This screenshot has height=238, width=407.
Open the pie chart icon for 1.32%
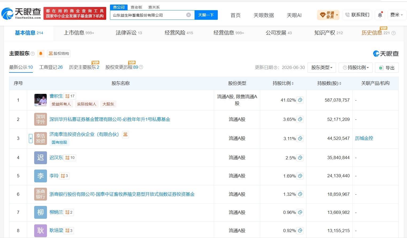[300, 194]
